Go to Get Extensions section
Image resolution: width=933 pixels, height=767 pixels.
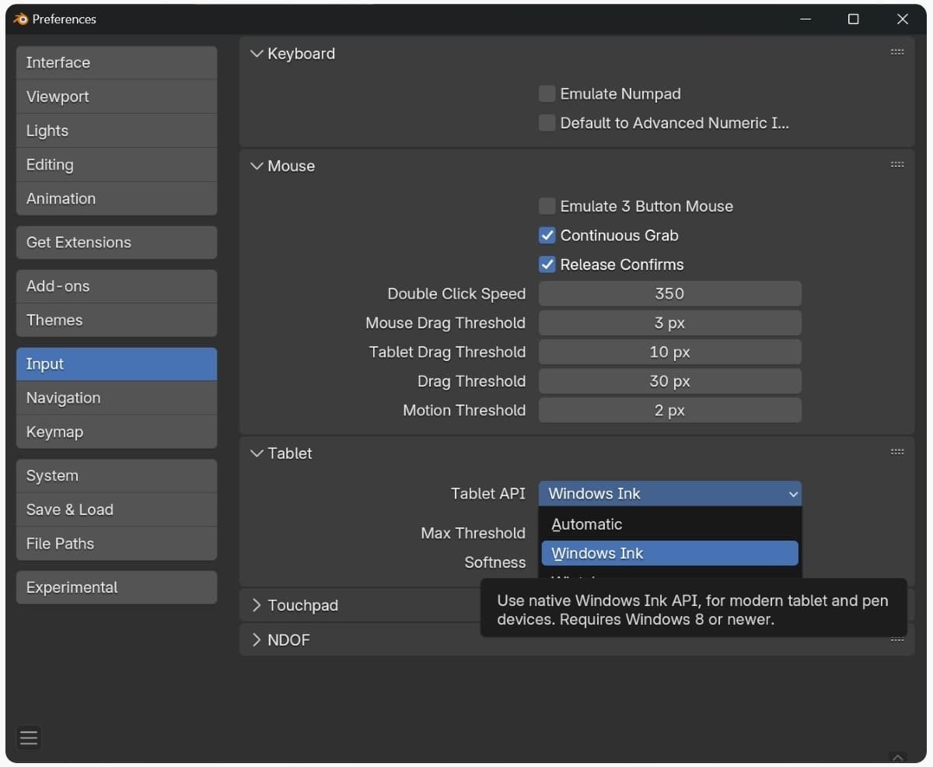[x=117, y=242]
